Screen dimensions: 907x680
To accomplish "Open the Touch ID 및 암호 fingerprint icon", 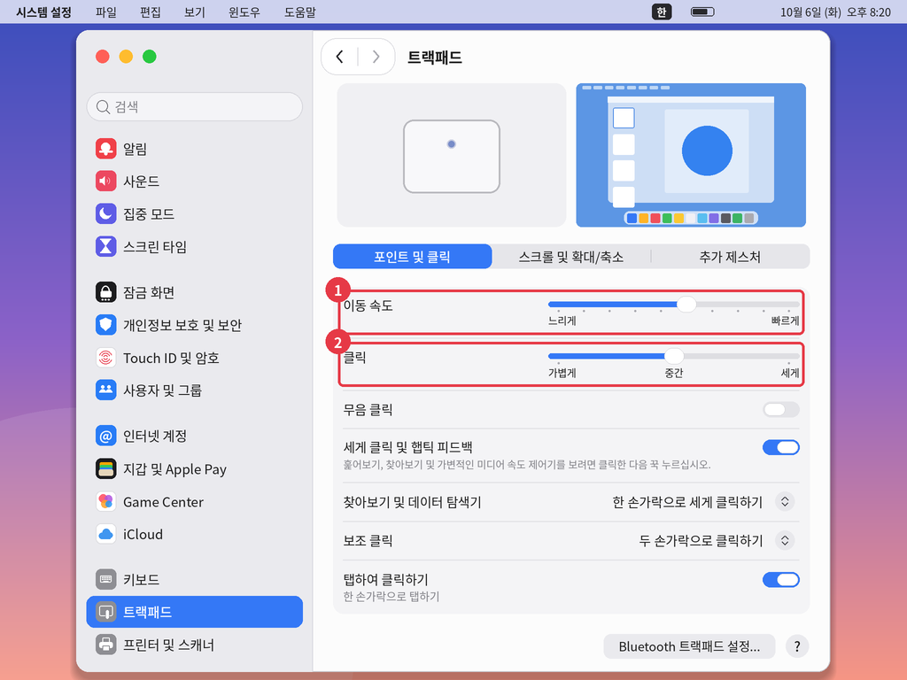I will 106,358.
